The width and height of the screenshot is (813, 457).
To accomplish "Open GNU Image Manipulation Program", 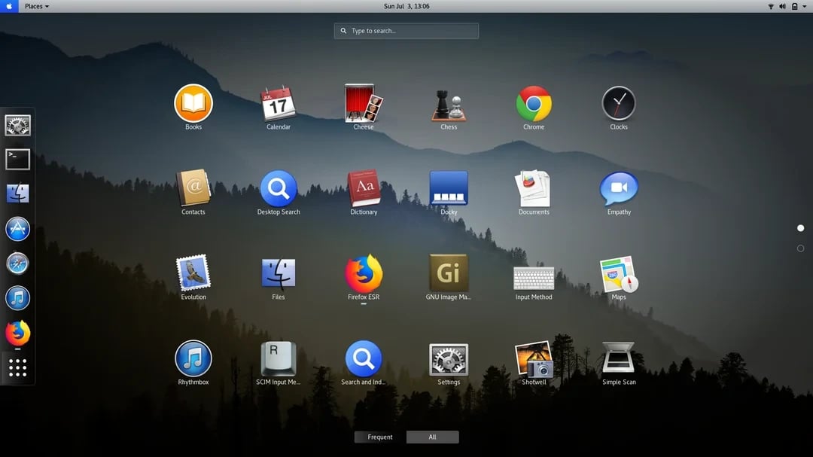I will tap(449, 273).
